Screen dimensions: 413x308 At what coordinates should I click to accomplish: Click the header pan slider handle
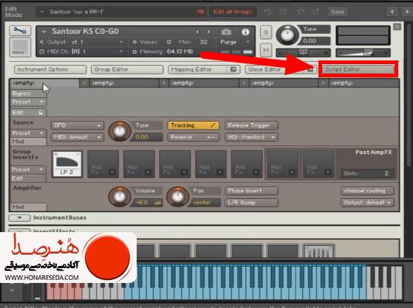coord(303,53)
